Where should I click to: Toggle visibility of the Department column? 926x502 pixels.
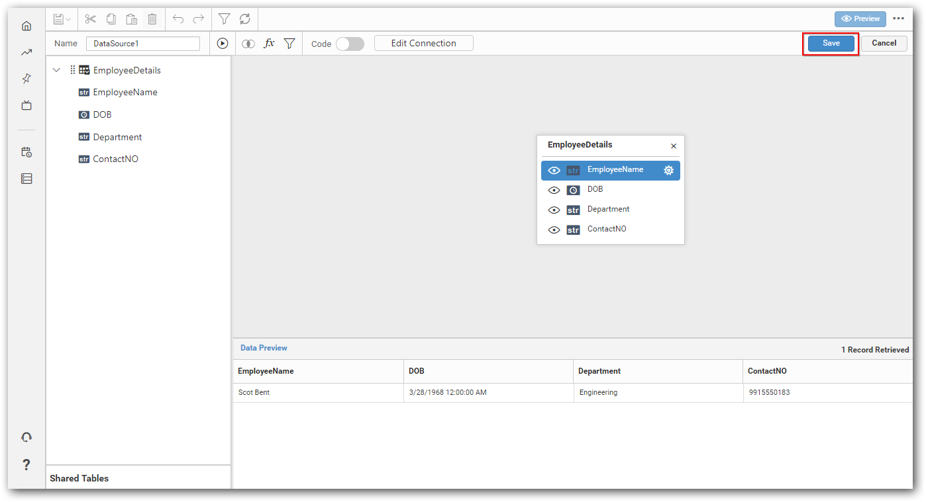point(554,210)
